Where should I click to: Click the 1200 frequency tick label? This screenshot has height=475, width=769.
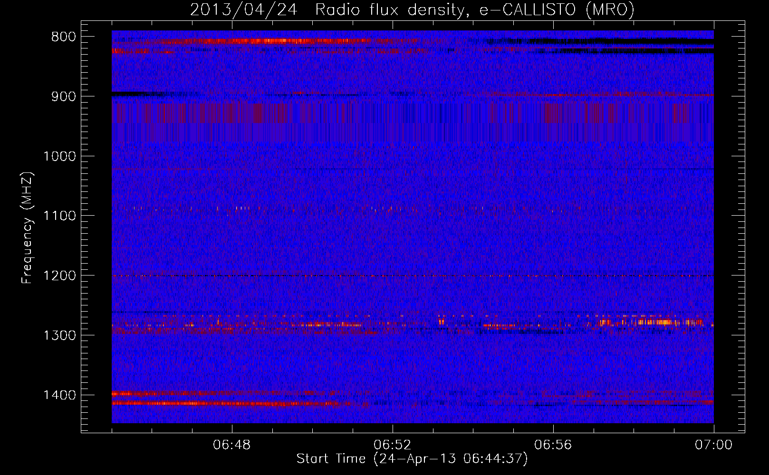coord(59,276)
